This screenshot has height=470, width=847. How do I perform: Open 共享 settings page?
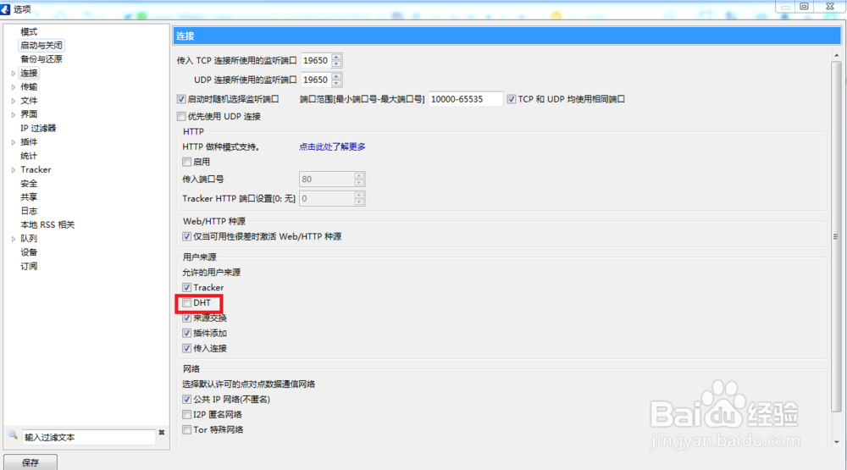29,197
